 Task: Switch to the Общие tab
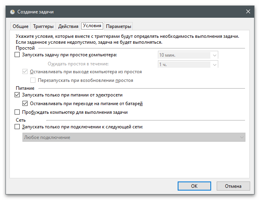(x=20, y=26)
